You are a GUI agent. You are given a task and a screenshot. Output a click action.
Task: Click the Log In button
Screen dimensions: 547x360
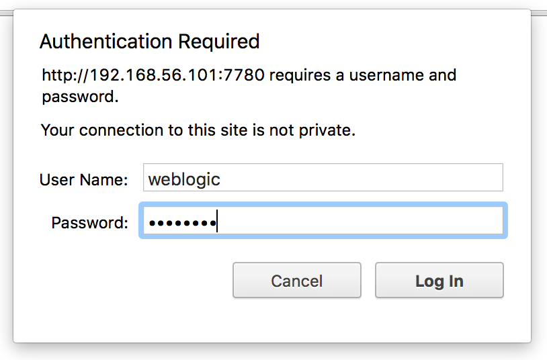tap(439, 280)
